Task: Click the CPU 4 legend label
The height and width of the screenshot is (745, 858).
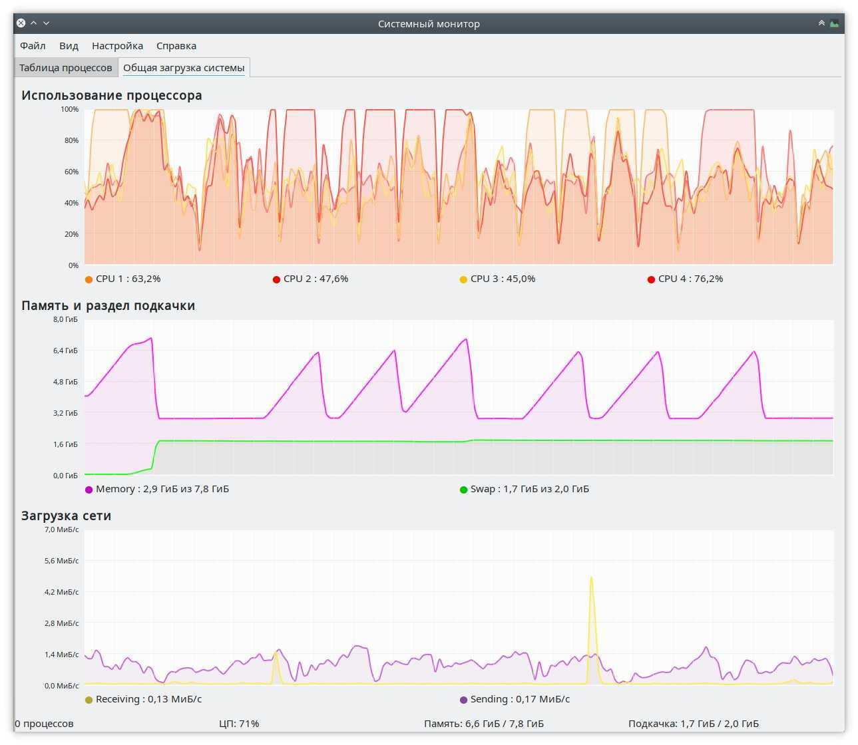Action: [690, 279]
